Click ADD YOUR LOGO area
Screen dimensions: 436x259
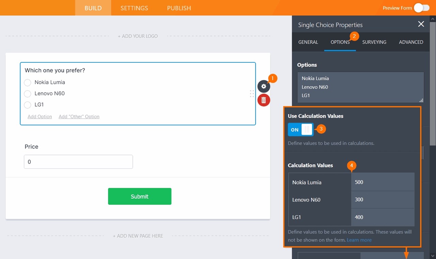coord(138,36)
